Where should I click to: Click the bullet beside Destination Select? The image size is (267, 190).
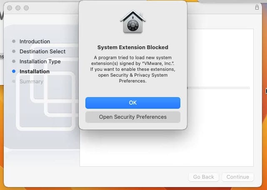14,51
